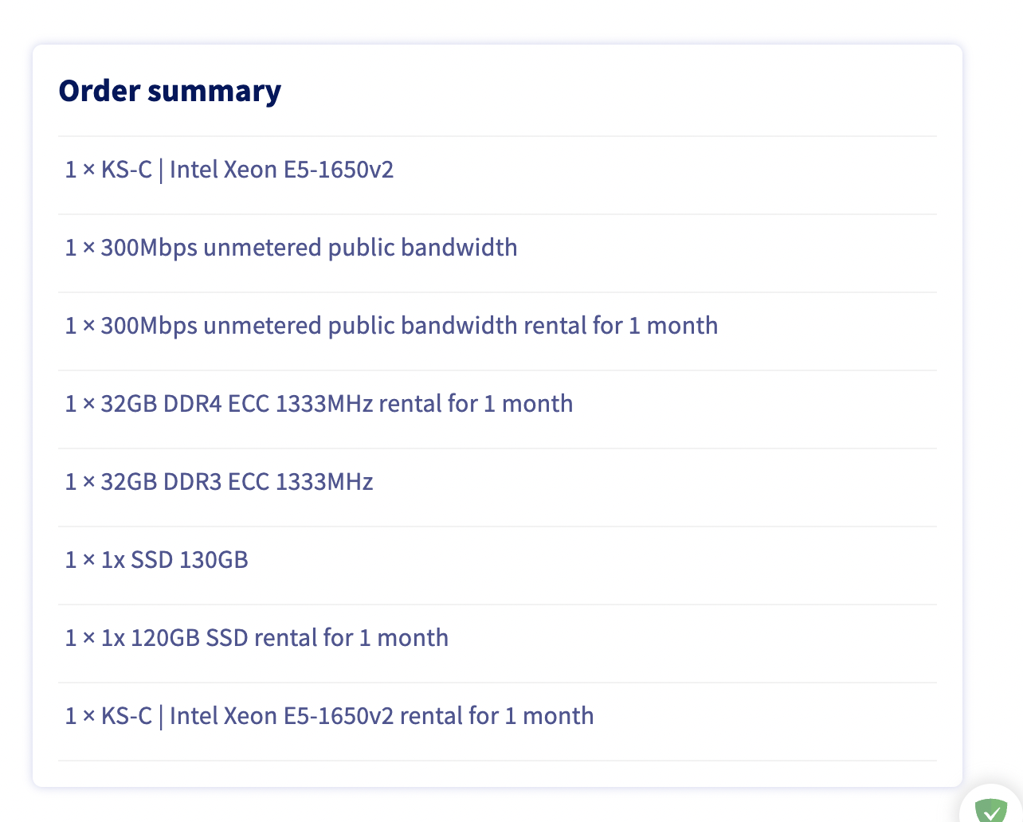This screenshot has width=1023, height=822.
Task: Click KS-C Xeon rental for 1 month row
Action: [497, 716]
